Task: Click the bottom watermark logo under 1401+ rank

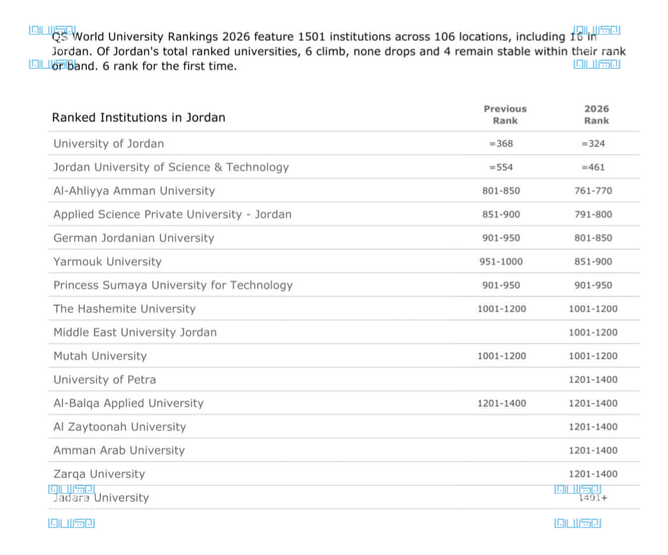Action: tap(578, 523)
